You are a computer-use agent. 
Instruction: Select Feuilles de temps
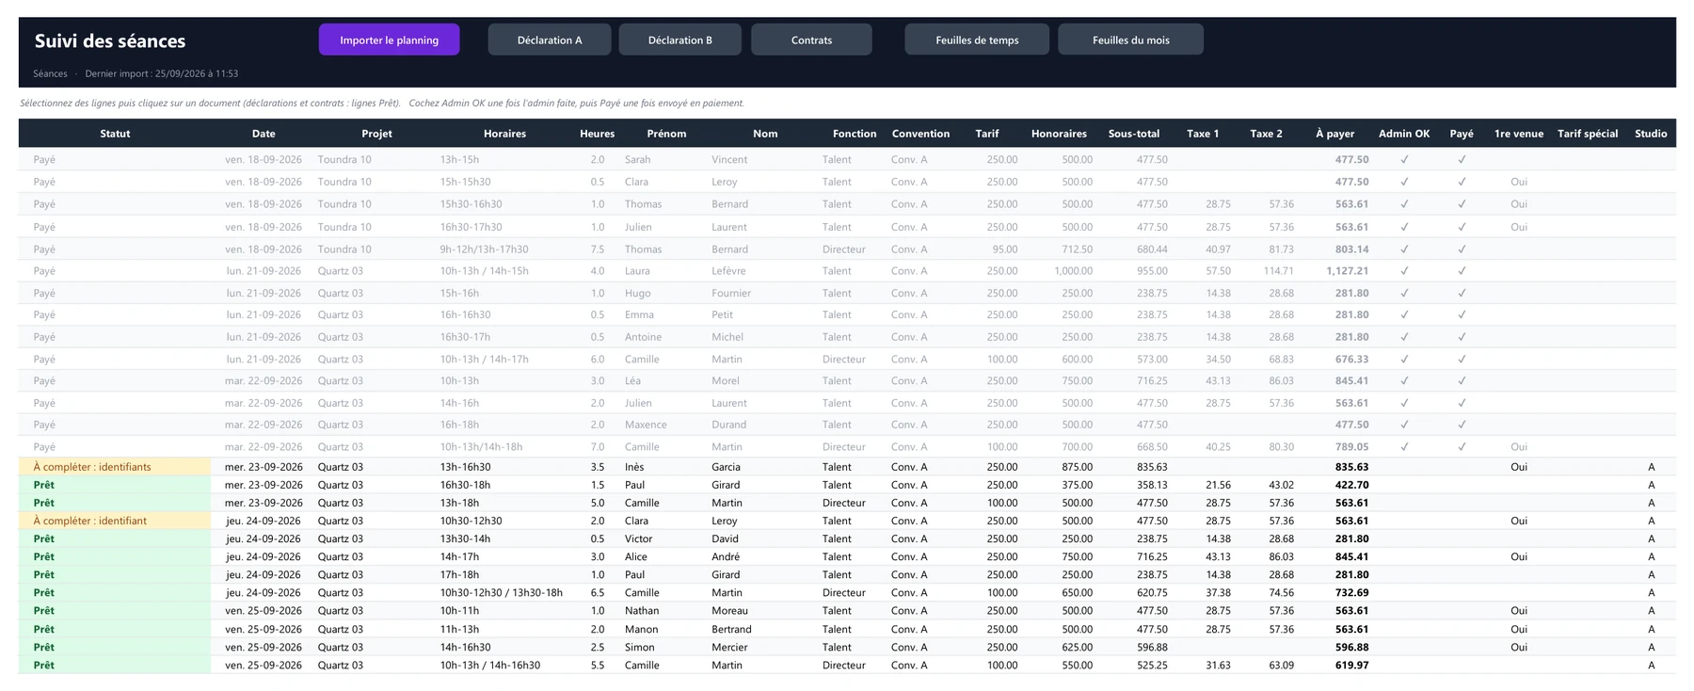977,40
